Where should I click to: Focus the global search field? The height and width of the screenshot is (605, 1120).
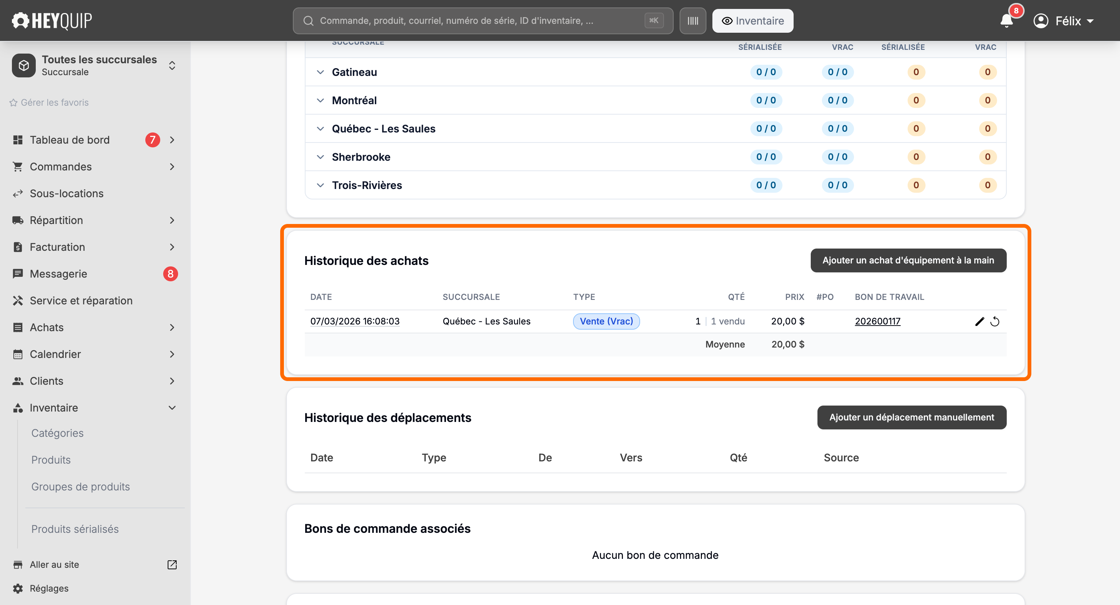click(483, 21)
